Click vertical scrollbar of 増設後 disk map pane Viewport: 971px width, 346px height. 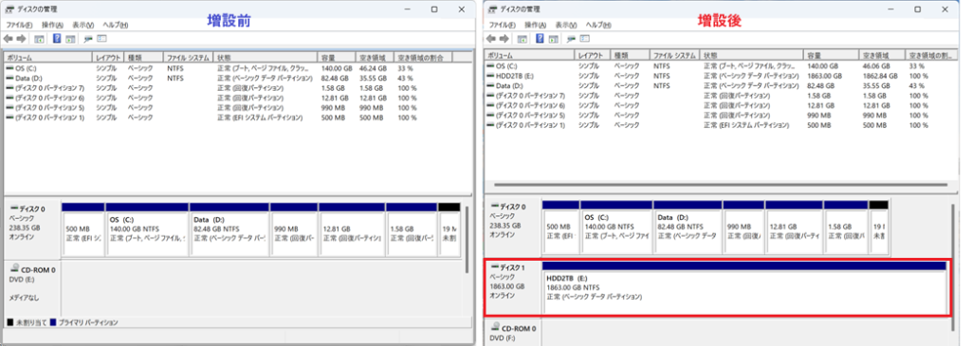[x=953, y=266]
